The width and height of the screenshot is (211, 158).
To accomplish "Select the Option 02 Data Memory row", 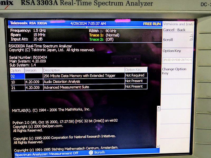I will point(79,76).
